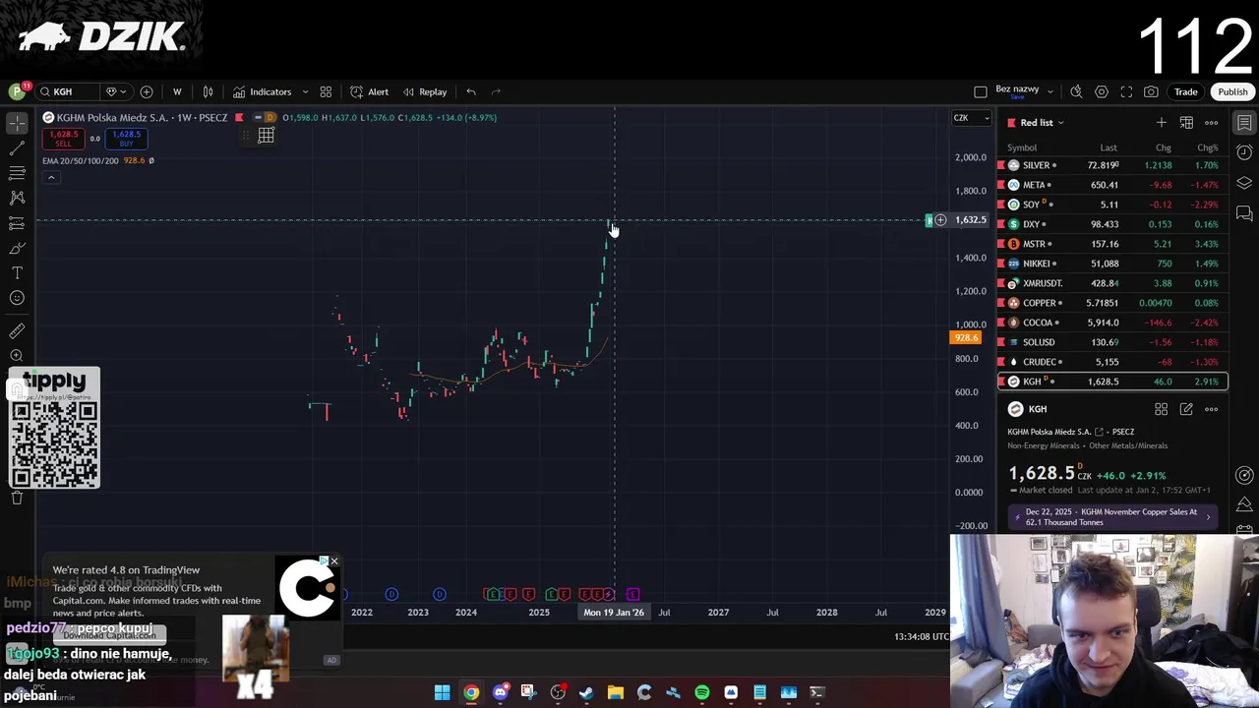This screenshot has width=1259, height=708.
Task: Enter fullscreen chart mode
Action: (x=1126, y=91)
